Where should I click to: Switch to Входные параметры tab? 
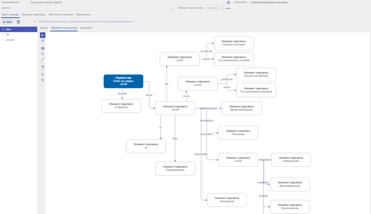(34, 14)
